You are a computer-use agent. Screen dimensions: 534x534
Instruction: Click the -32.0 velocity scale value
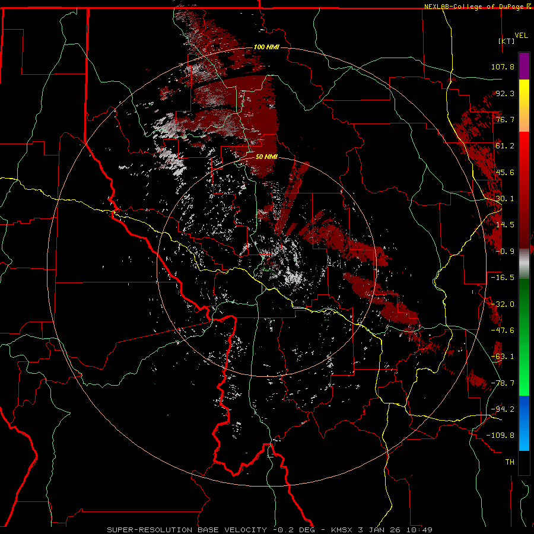point(503,304)
